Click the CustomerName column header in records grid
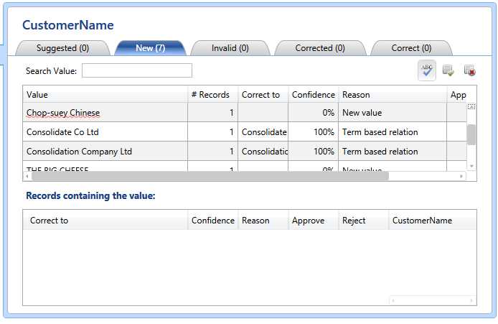Image resolution: width=498 pixels, height=324 pixels. pos(431,221)
